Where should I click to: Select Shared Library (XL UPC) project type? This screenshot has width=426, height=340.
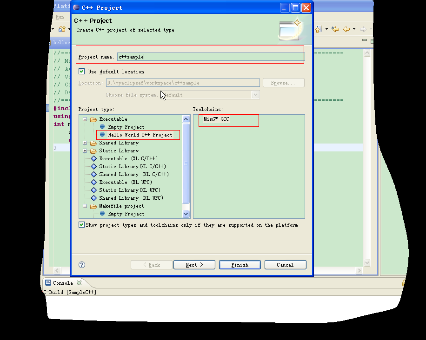point(131,198)
